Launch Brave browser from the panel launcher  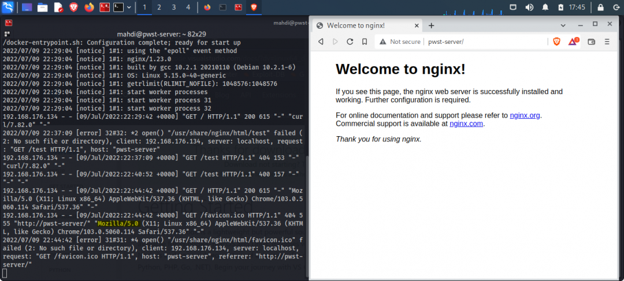[x=73, y=7]
